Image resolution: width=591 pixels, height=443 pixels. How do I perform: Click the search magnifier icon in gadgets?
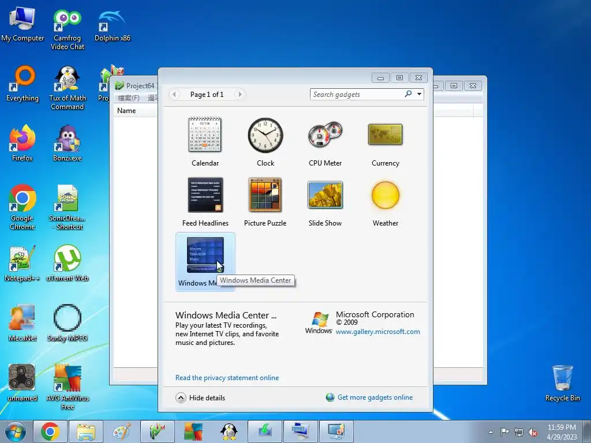pos(408,94)
